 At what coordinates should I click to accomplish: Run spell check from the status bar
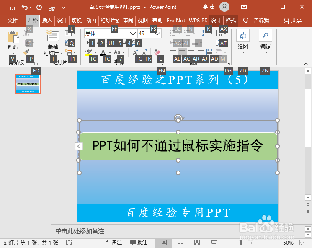pyautogui.click(x=69, y=243)
